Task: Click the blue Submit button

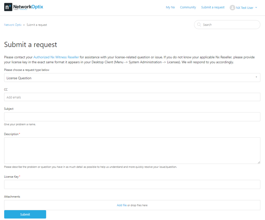Action: [25, 214]
